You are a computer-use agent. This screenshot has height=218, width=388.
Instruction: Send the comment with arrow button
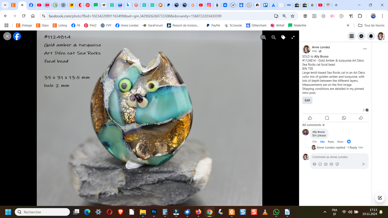(x=364, y=164)
